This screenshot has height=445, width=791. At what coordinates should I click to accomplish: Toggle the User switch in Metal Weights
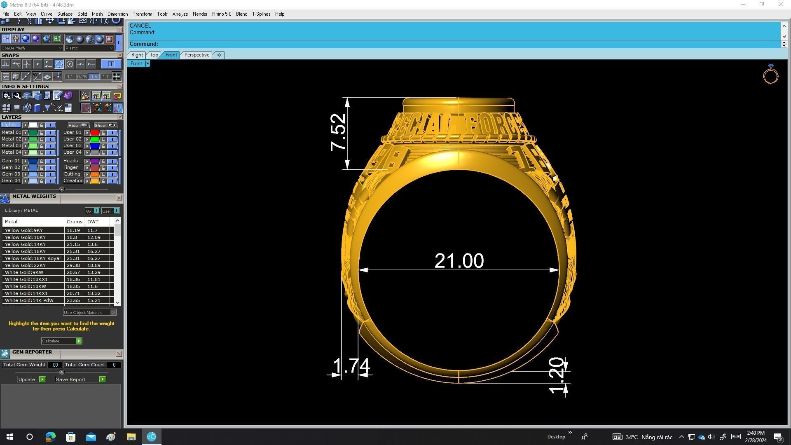pyautogui.click(x=111, y=211)
